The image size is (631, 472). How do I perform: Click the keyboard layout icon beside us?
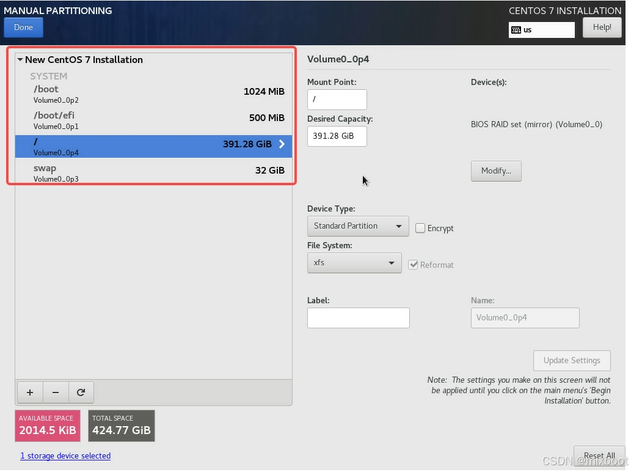(x=516, y=30)
